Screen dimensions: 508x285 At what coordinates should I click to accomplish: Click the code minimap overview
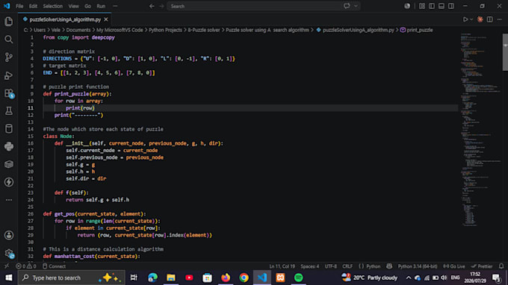point(480,129)
